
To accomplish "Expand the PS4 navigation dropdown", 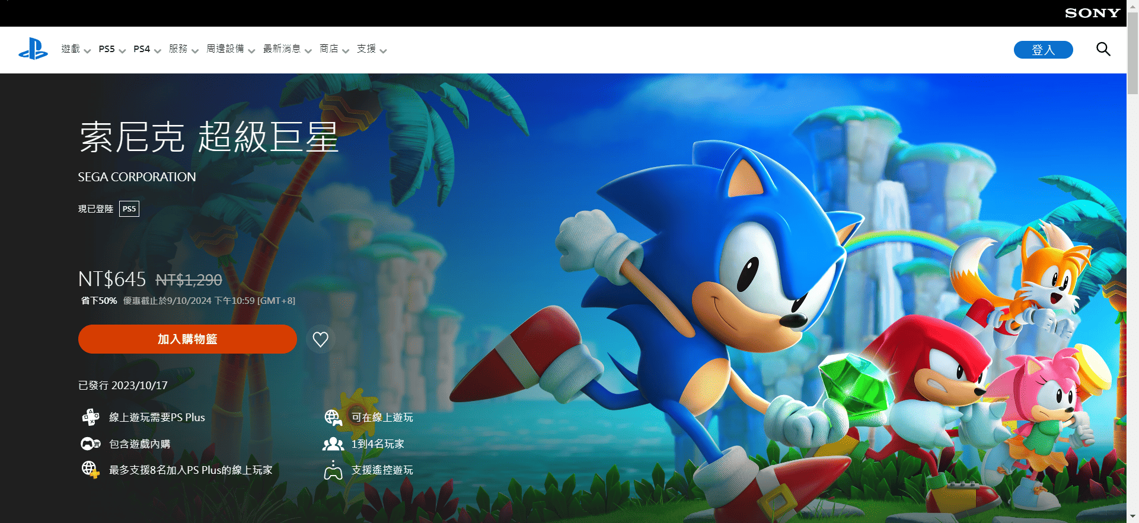I will tap(147, 49).
